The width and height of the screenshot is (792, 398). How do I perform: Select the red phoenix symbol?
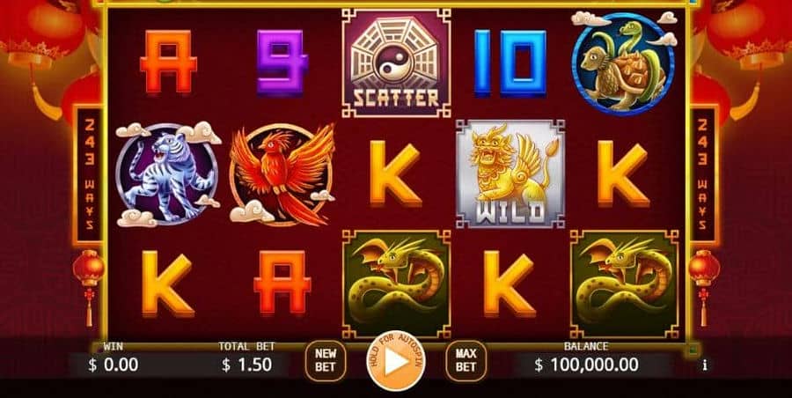(x=282, y=174)
